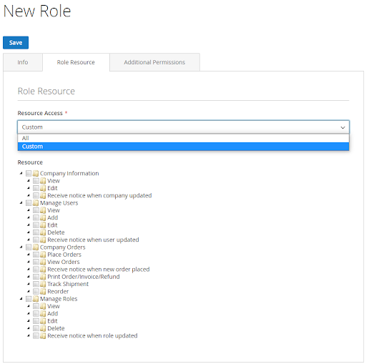Enable the View Orders checkbox
Viewport: 366px width, 364px height.
tap(36, 262)
